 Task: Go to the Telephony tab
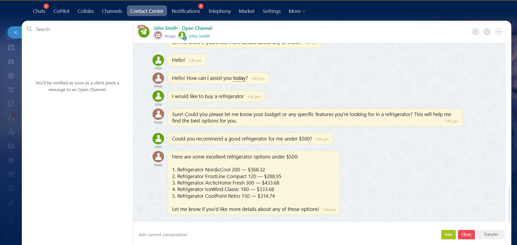219,11
